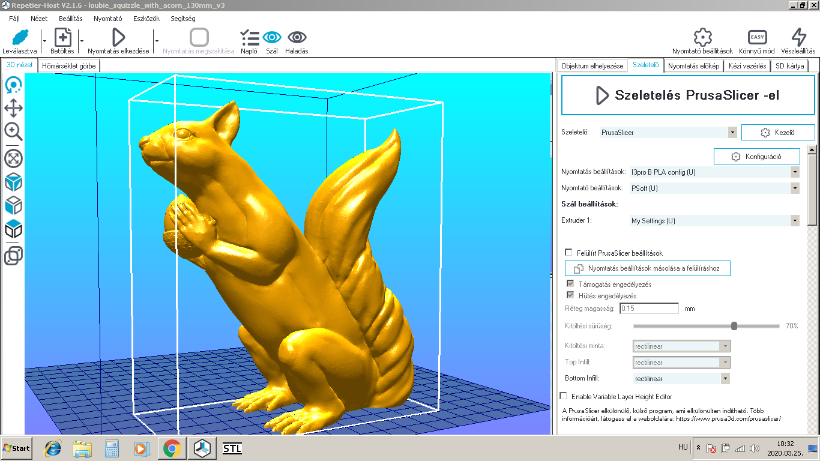Open the Nézet menu

pyautogui.click(x=39, y=19)
